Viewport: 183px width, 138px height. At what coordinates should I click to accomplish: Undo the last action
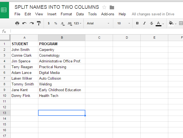coord(24,23)
